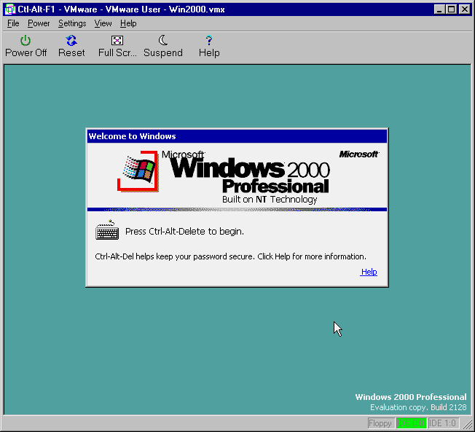Click the Help link in Welcome dialog

pos(369,272)
